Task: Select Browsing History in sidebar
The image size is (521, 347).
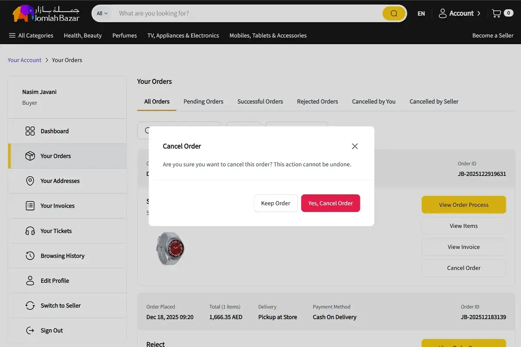Action: tap(63, 256)
